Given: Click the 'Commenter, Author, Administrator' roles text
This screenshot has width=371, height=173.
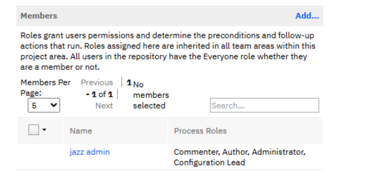Looking at the screenshot, I should (x=239, y=152).
